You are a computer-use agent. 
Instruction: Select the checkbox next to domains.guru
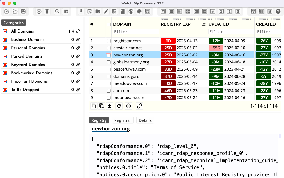pyautogui.click(x=108, y=76)
